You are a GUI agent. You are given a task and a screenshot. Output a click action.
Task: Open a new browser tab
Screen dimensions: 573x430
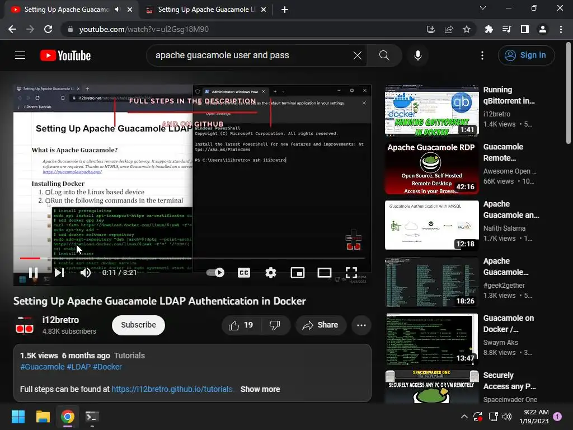tap(285, 10)
